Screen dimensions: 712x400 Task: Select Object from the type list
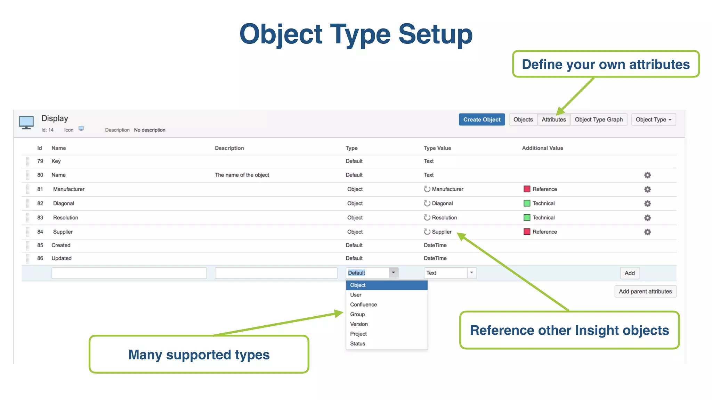point(387,285)
